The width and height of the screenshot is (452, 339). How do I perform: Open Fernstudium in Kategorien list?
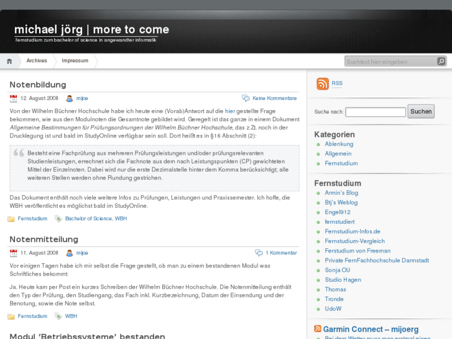341,164
